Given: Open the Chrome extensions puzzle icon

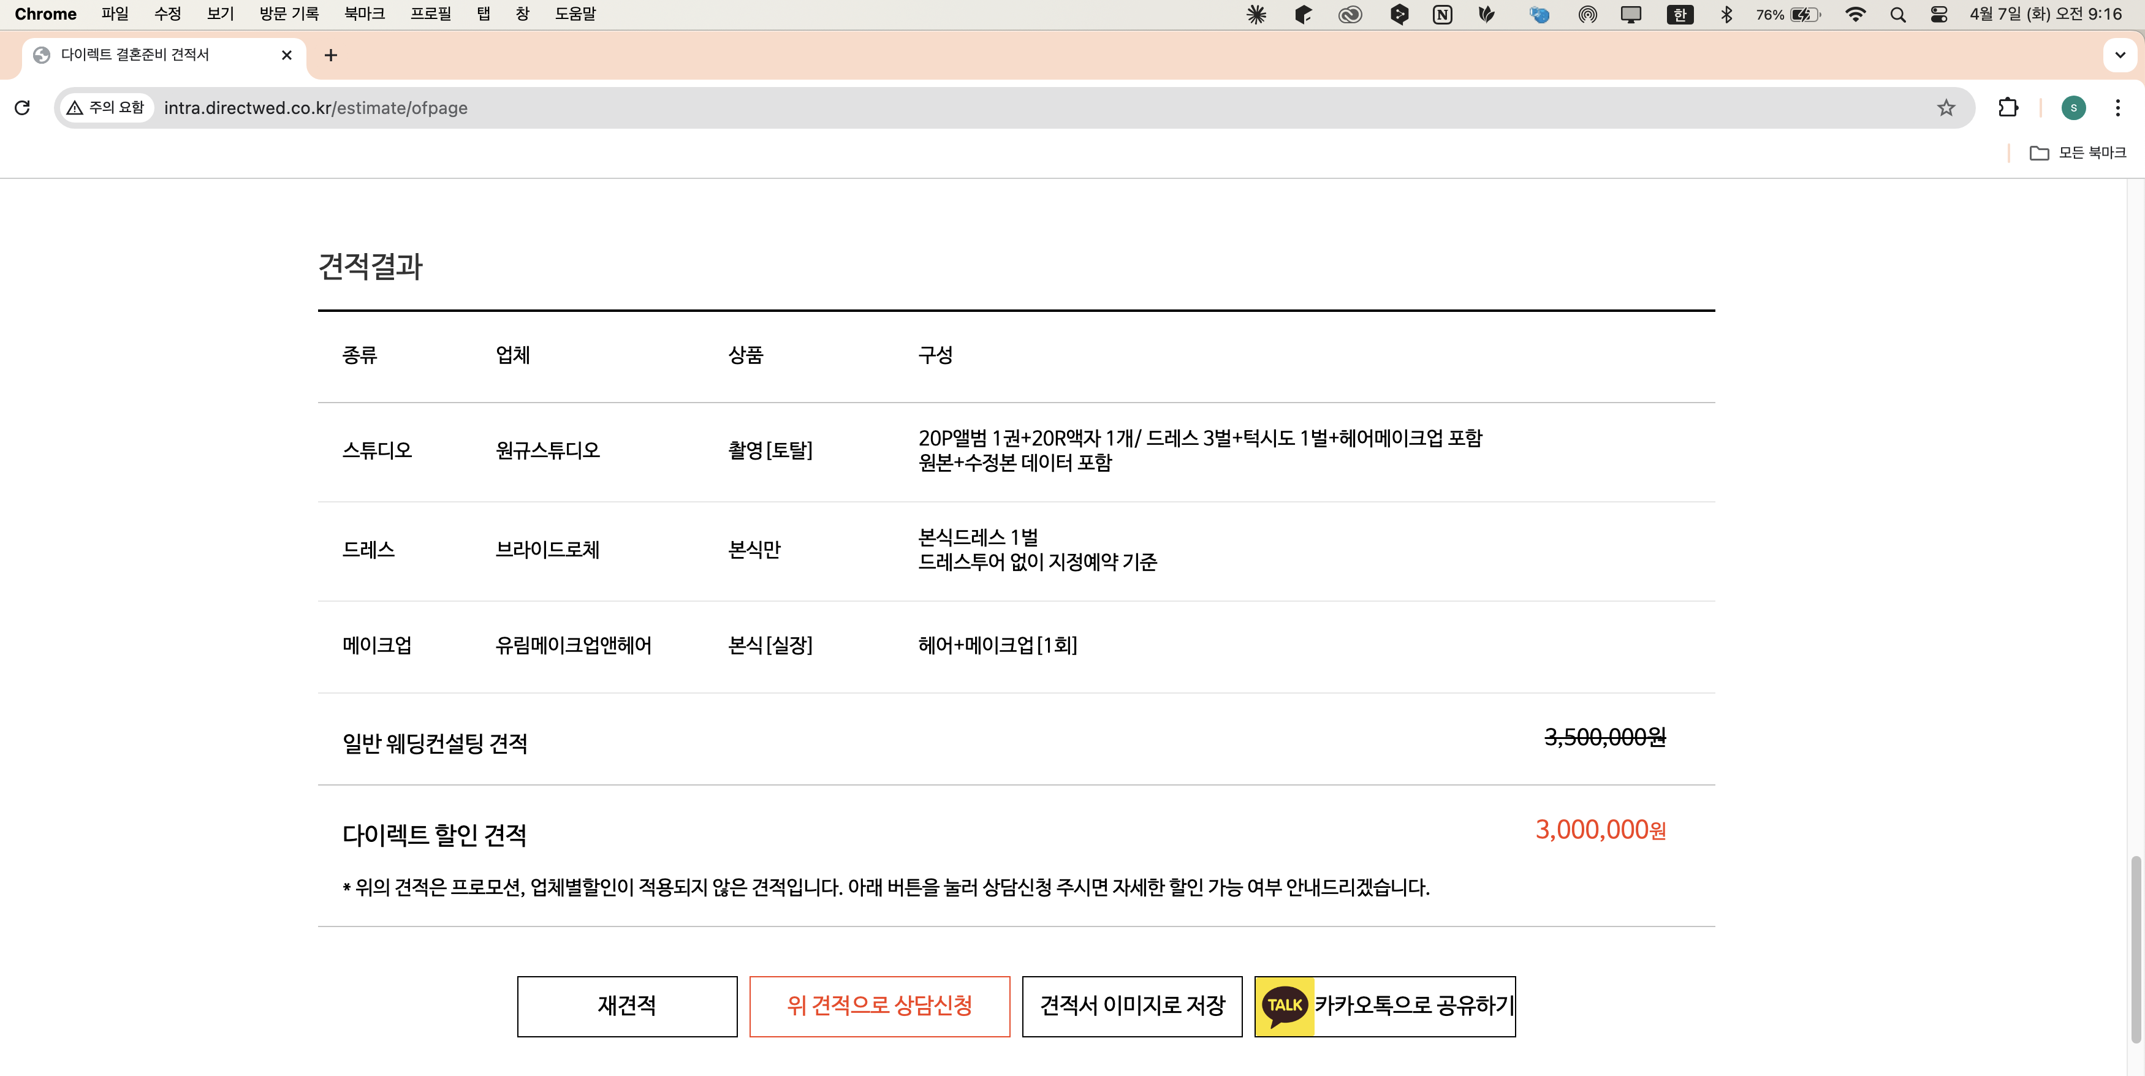Looking at the screenshot, I should pyautogui.click(x=2008, y=107).
